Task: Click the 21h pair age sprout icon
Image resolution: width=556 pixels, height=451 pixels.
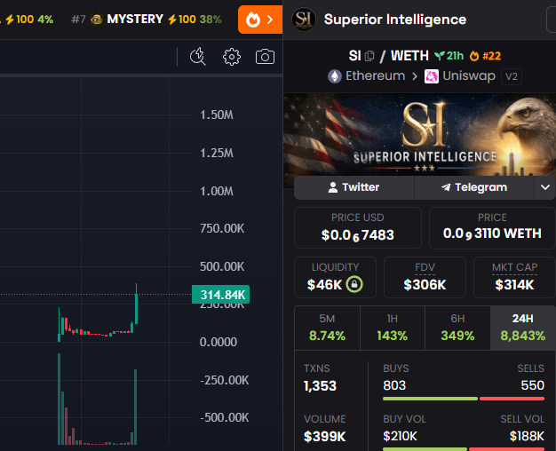Action: click(x=440, y=56)
